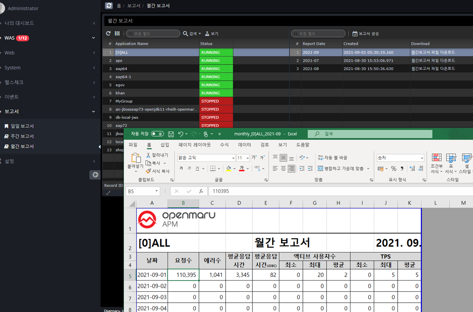The height and width of the screenshot is (312, 473).
Task: Click the format painter (서식 복사) icon
Action: (148, 171)
